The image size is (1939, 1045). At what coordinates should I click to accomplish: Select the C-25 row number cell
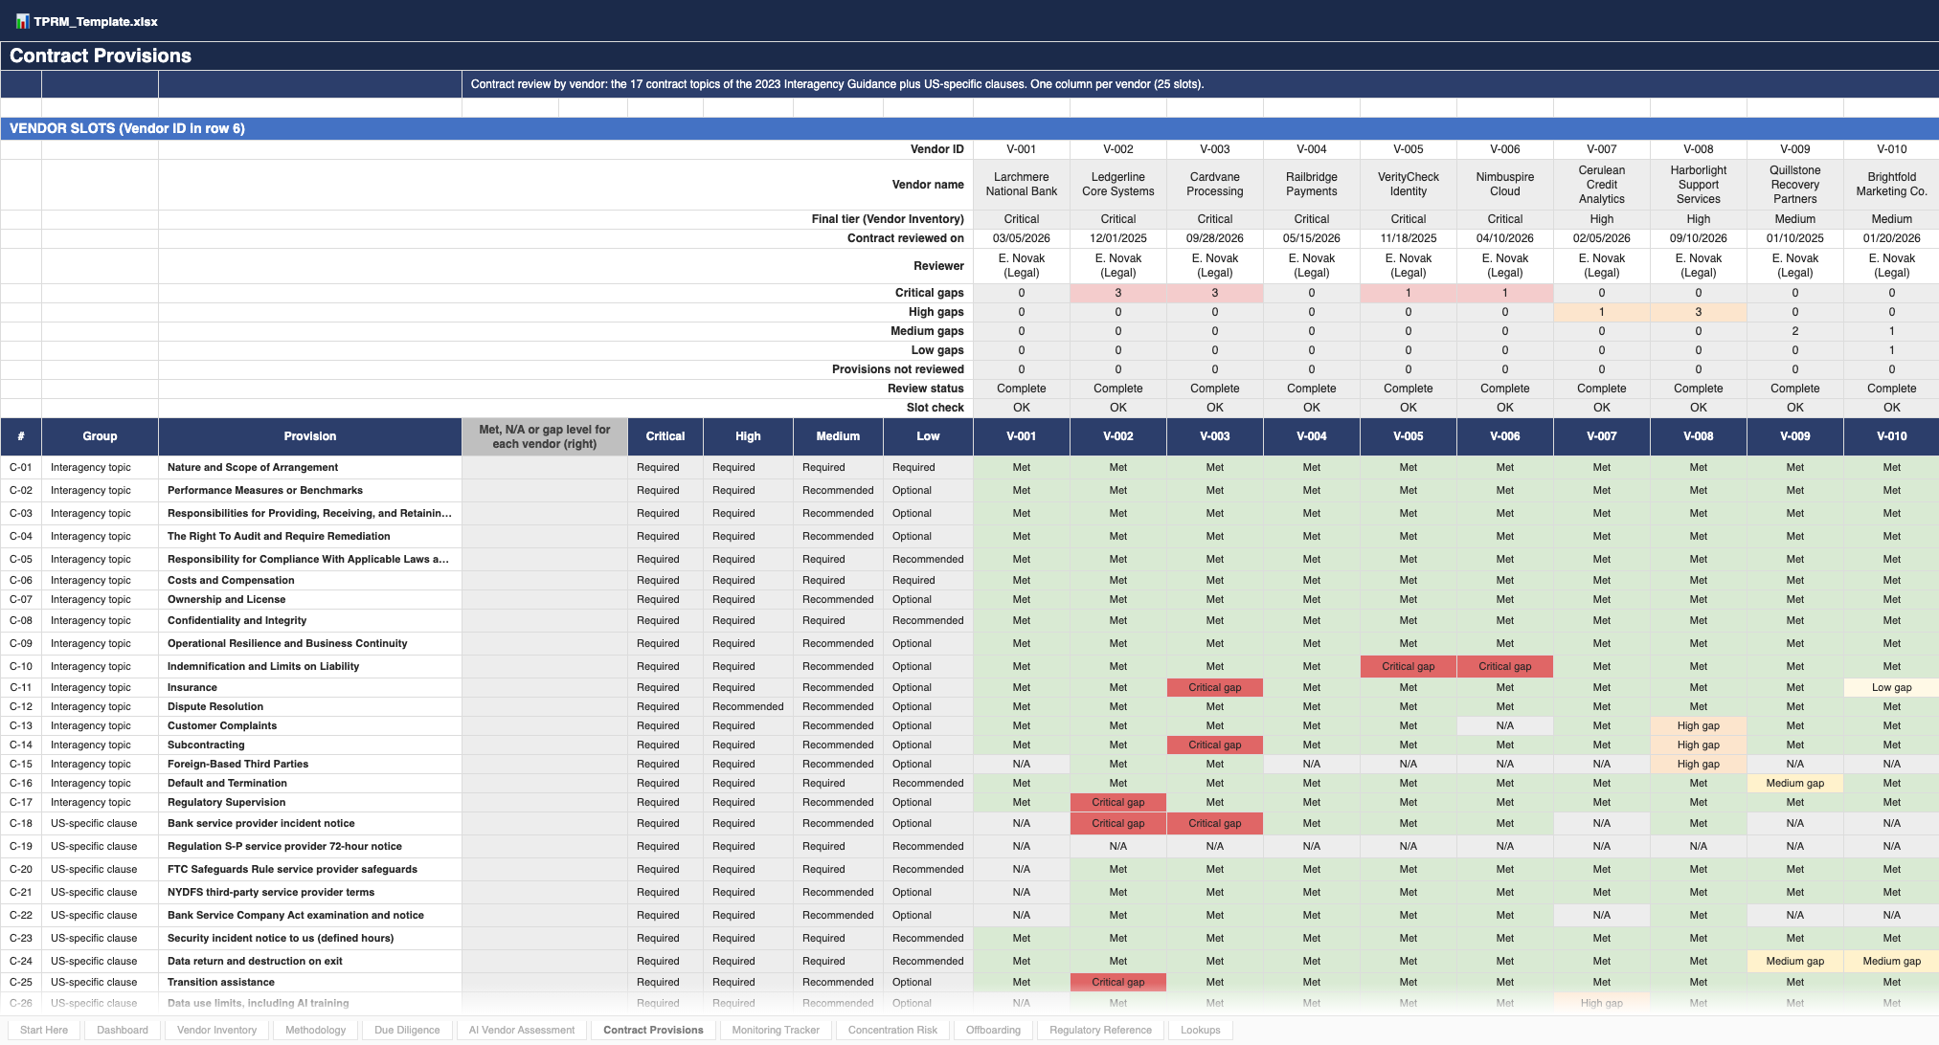(21, 982)
